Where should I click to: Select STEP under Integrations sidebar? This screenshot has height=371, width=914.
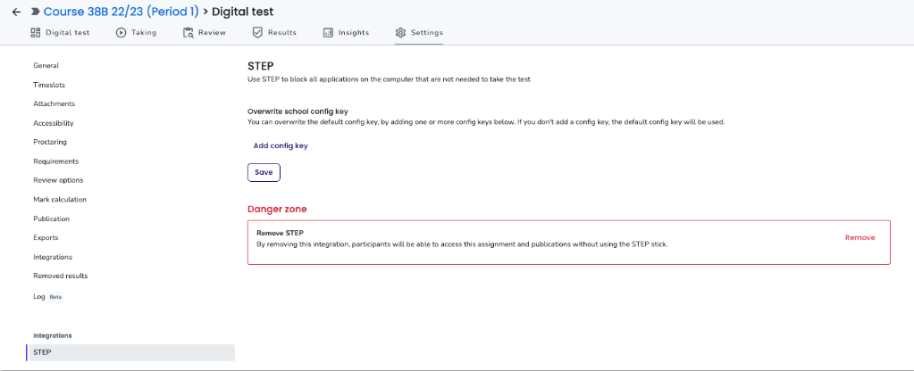click(x=130, y=352)
